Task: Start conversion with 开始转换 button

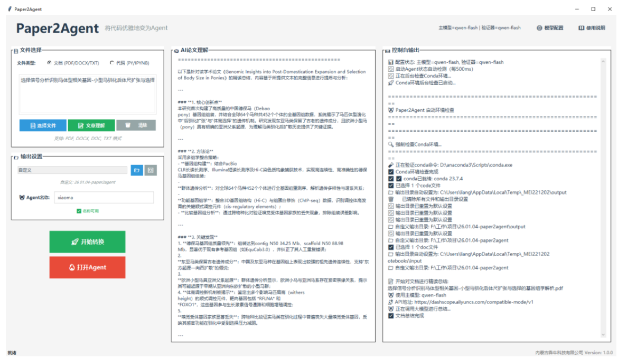Action: coord(87,241)
